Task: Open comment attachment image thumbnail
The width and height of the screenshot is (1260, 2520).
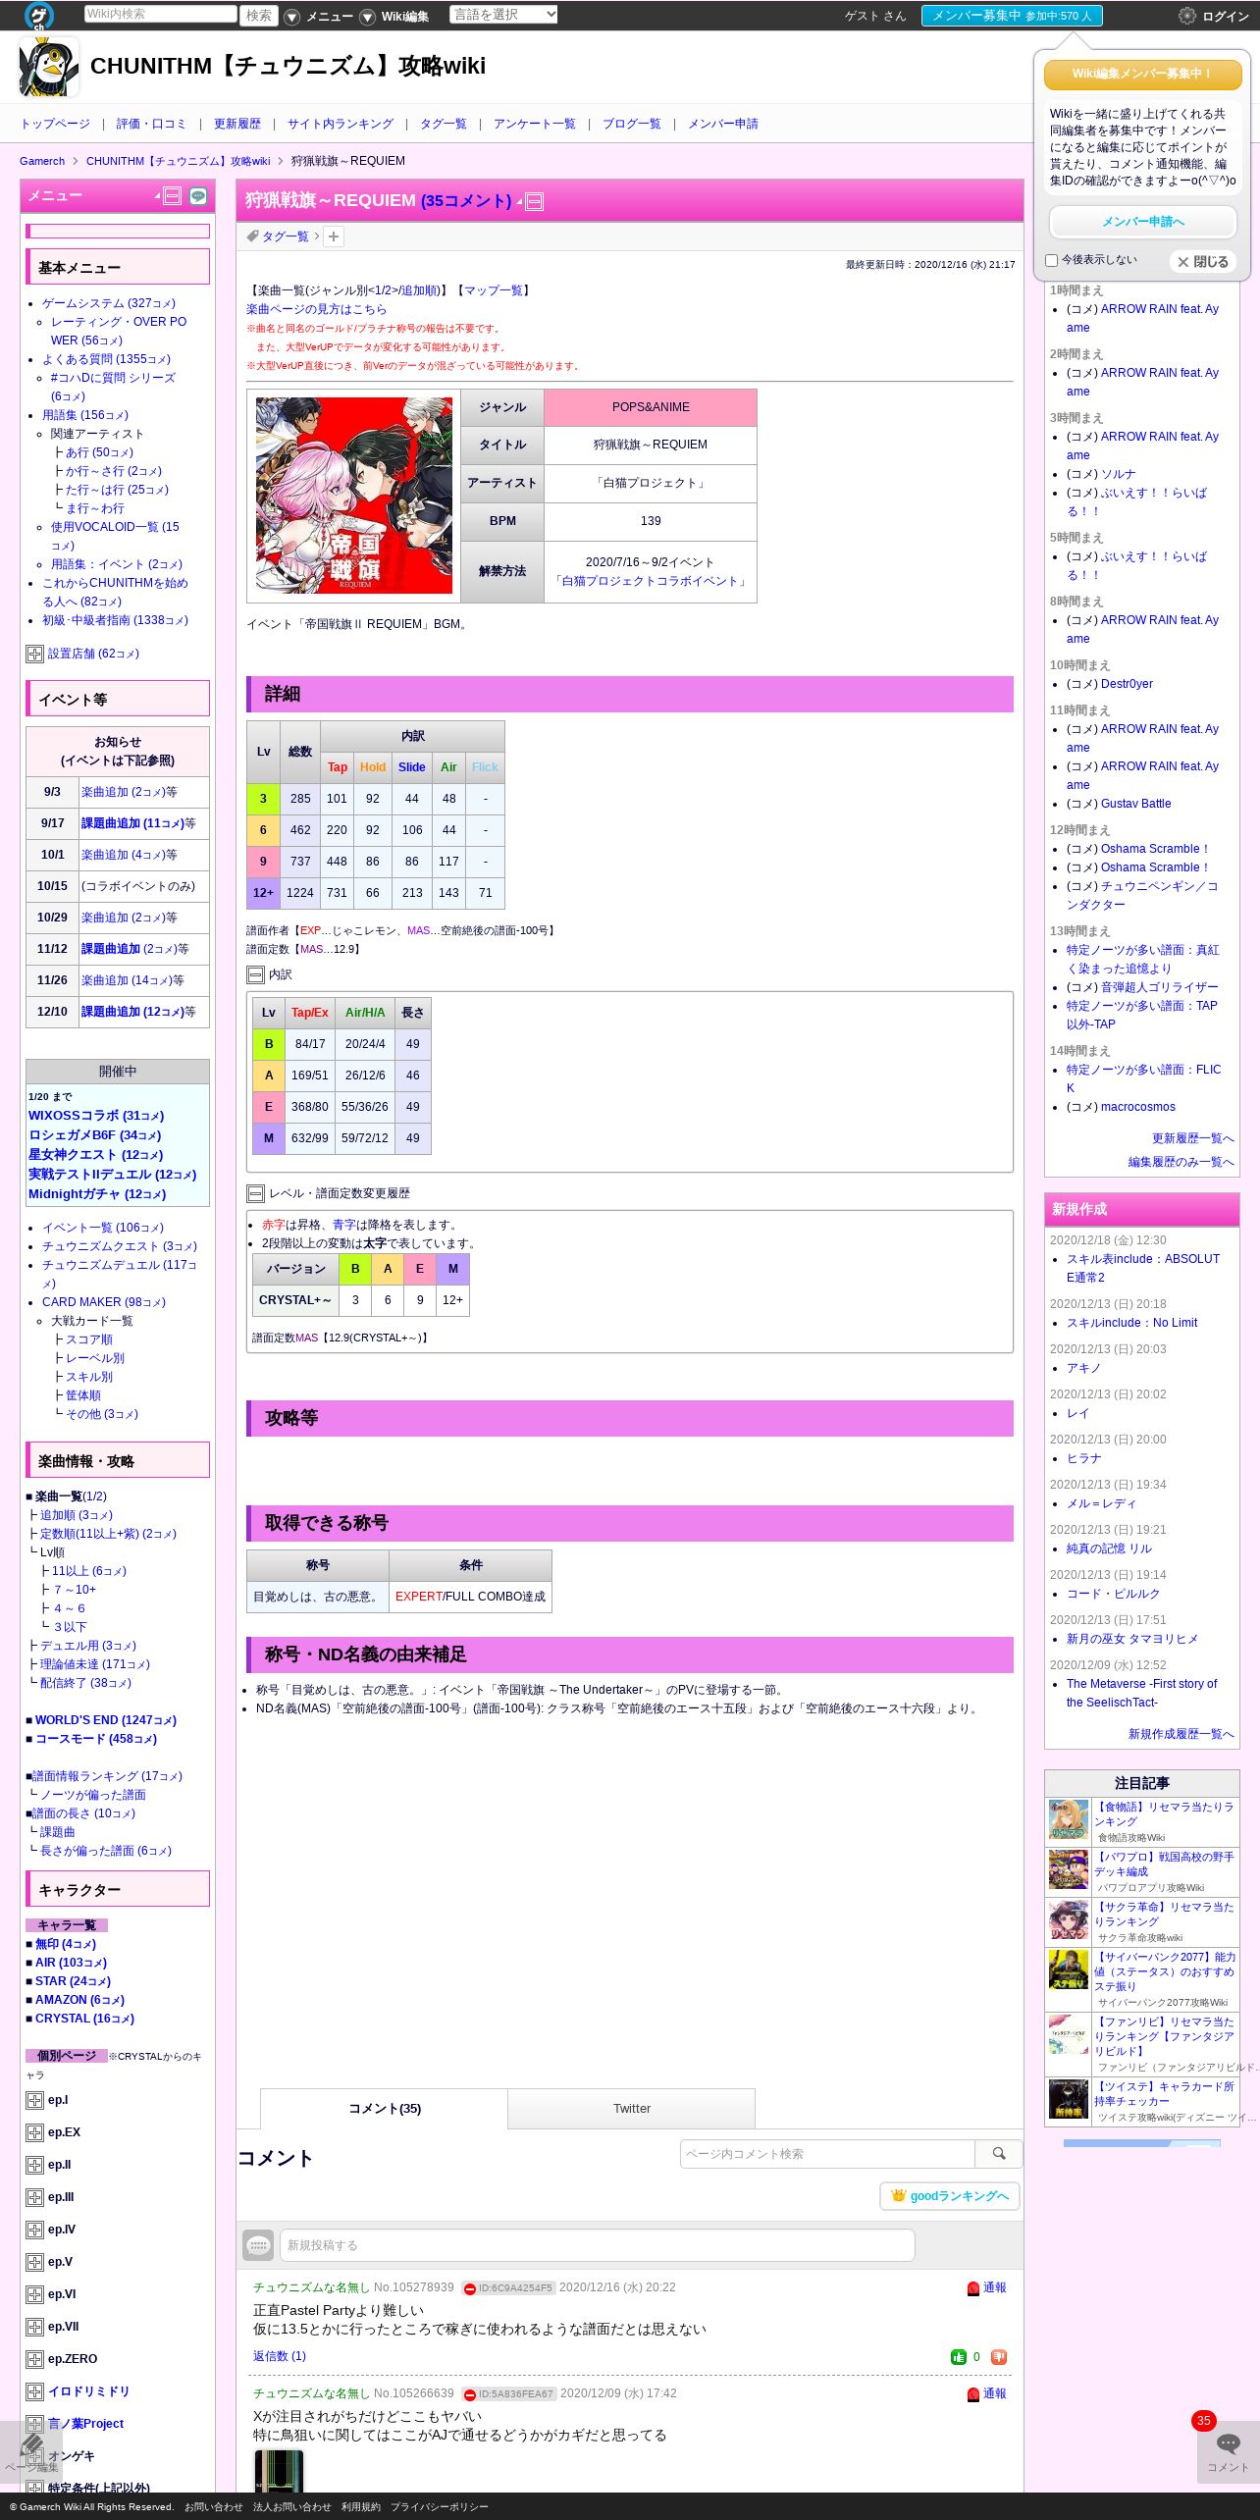Action: 280,2471
